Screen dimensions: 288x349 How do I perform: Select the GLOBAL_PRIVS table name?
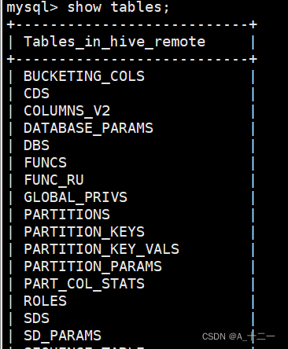point(76,197)
